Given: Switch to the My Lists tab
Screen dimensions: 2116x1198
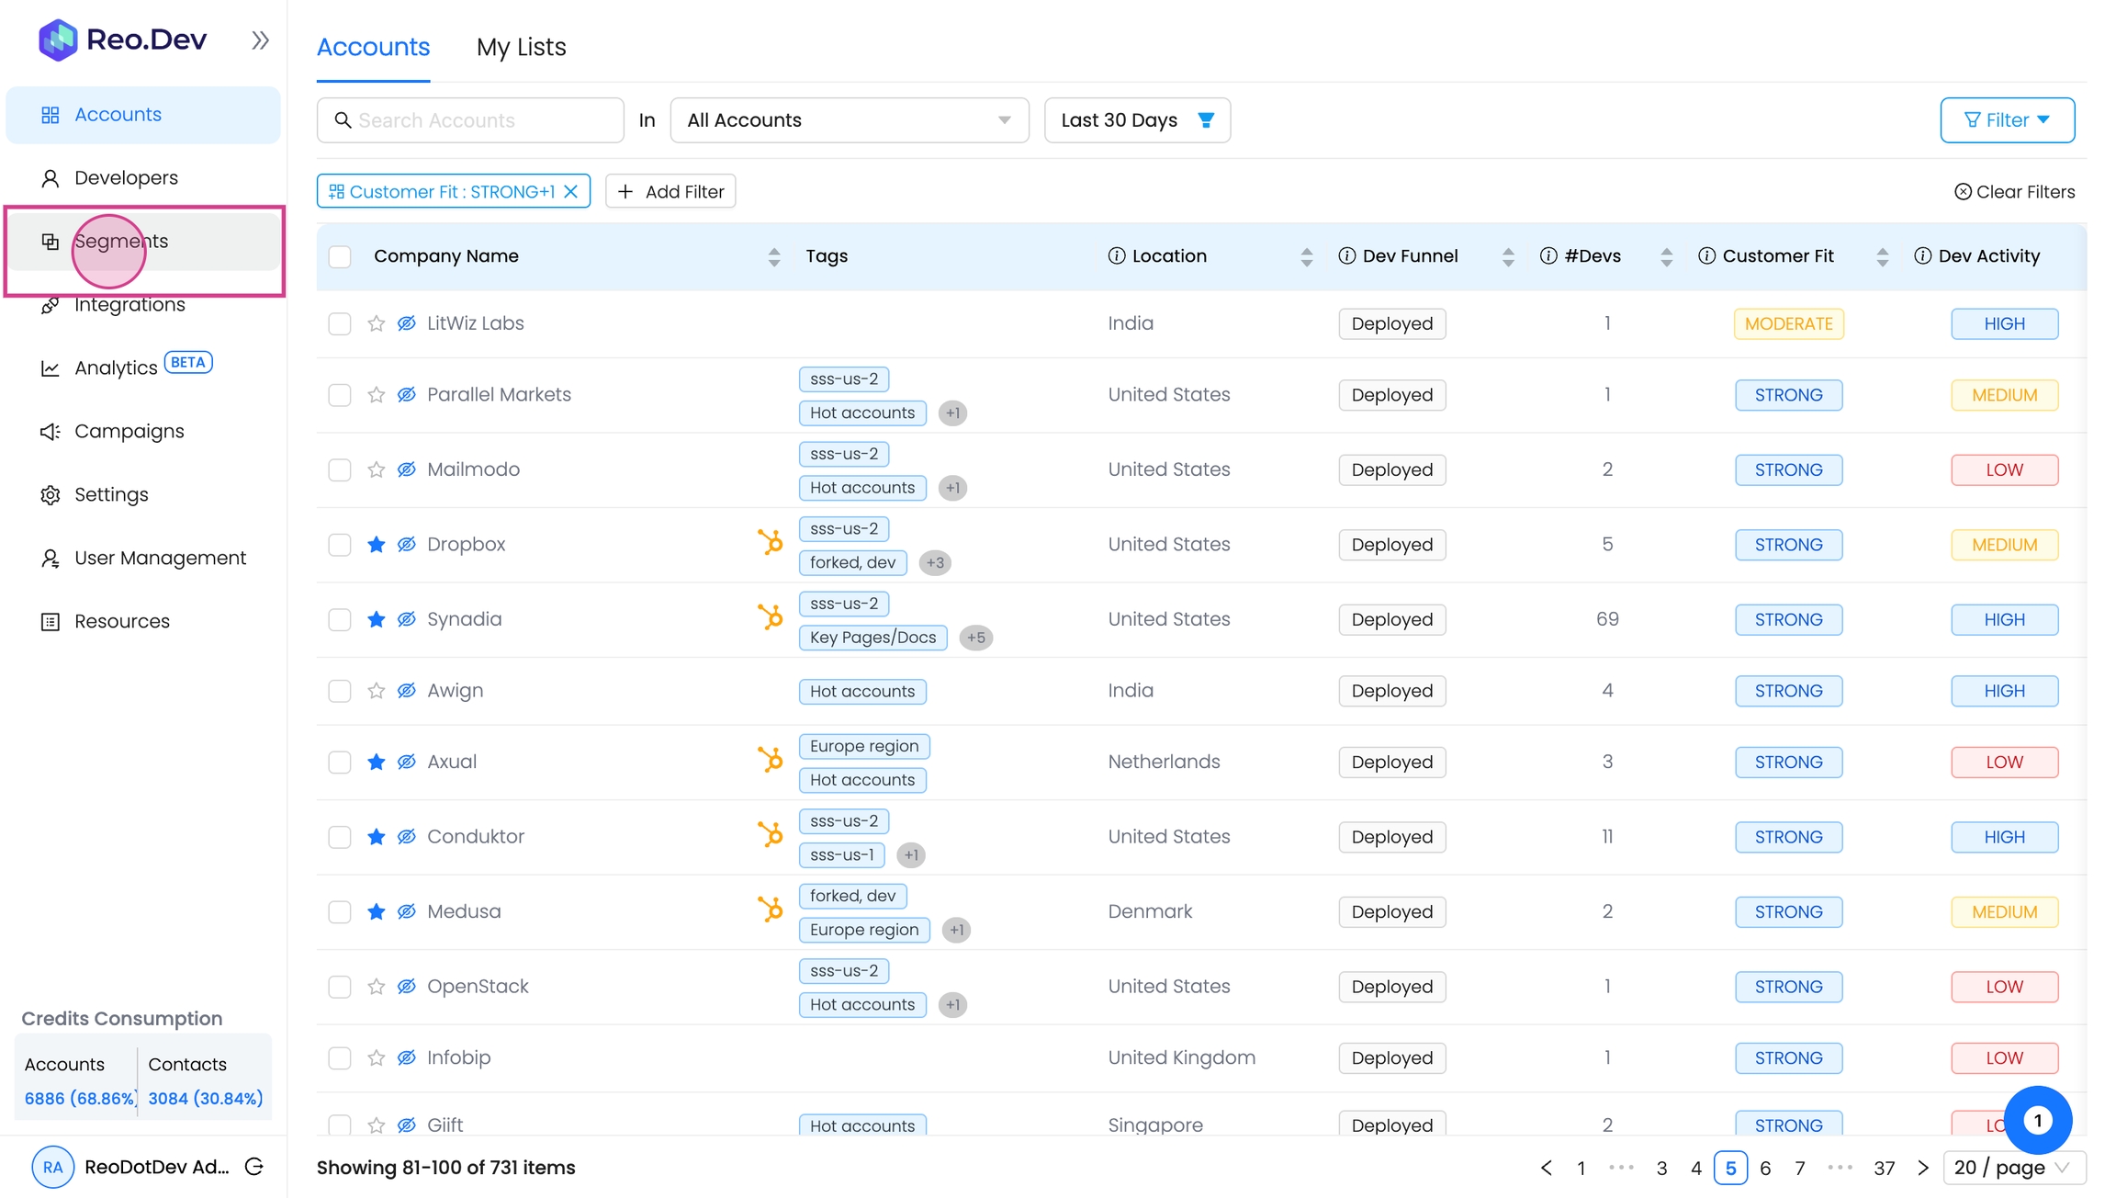Looking at the screenshot, I should 521,47.
